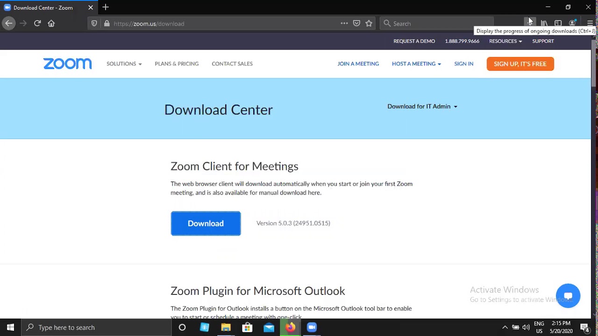Click Sign Up, It's Free button

[x=520, y=64]
